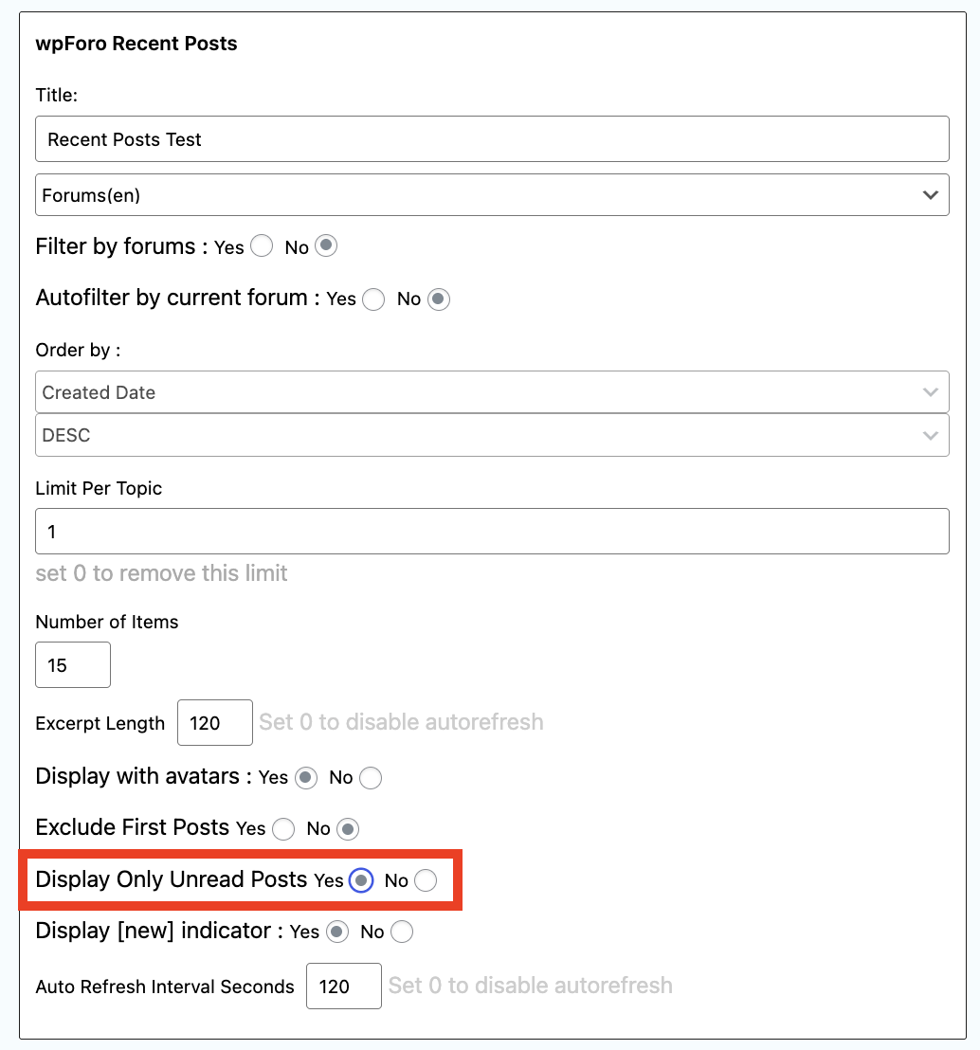Enable Autofilter by current forum Yes option
The image size is (980, 1050).
[373, 299]
